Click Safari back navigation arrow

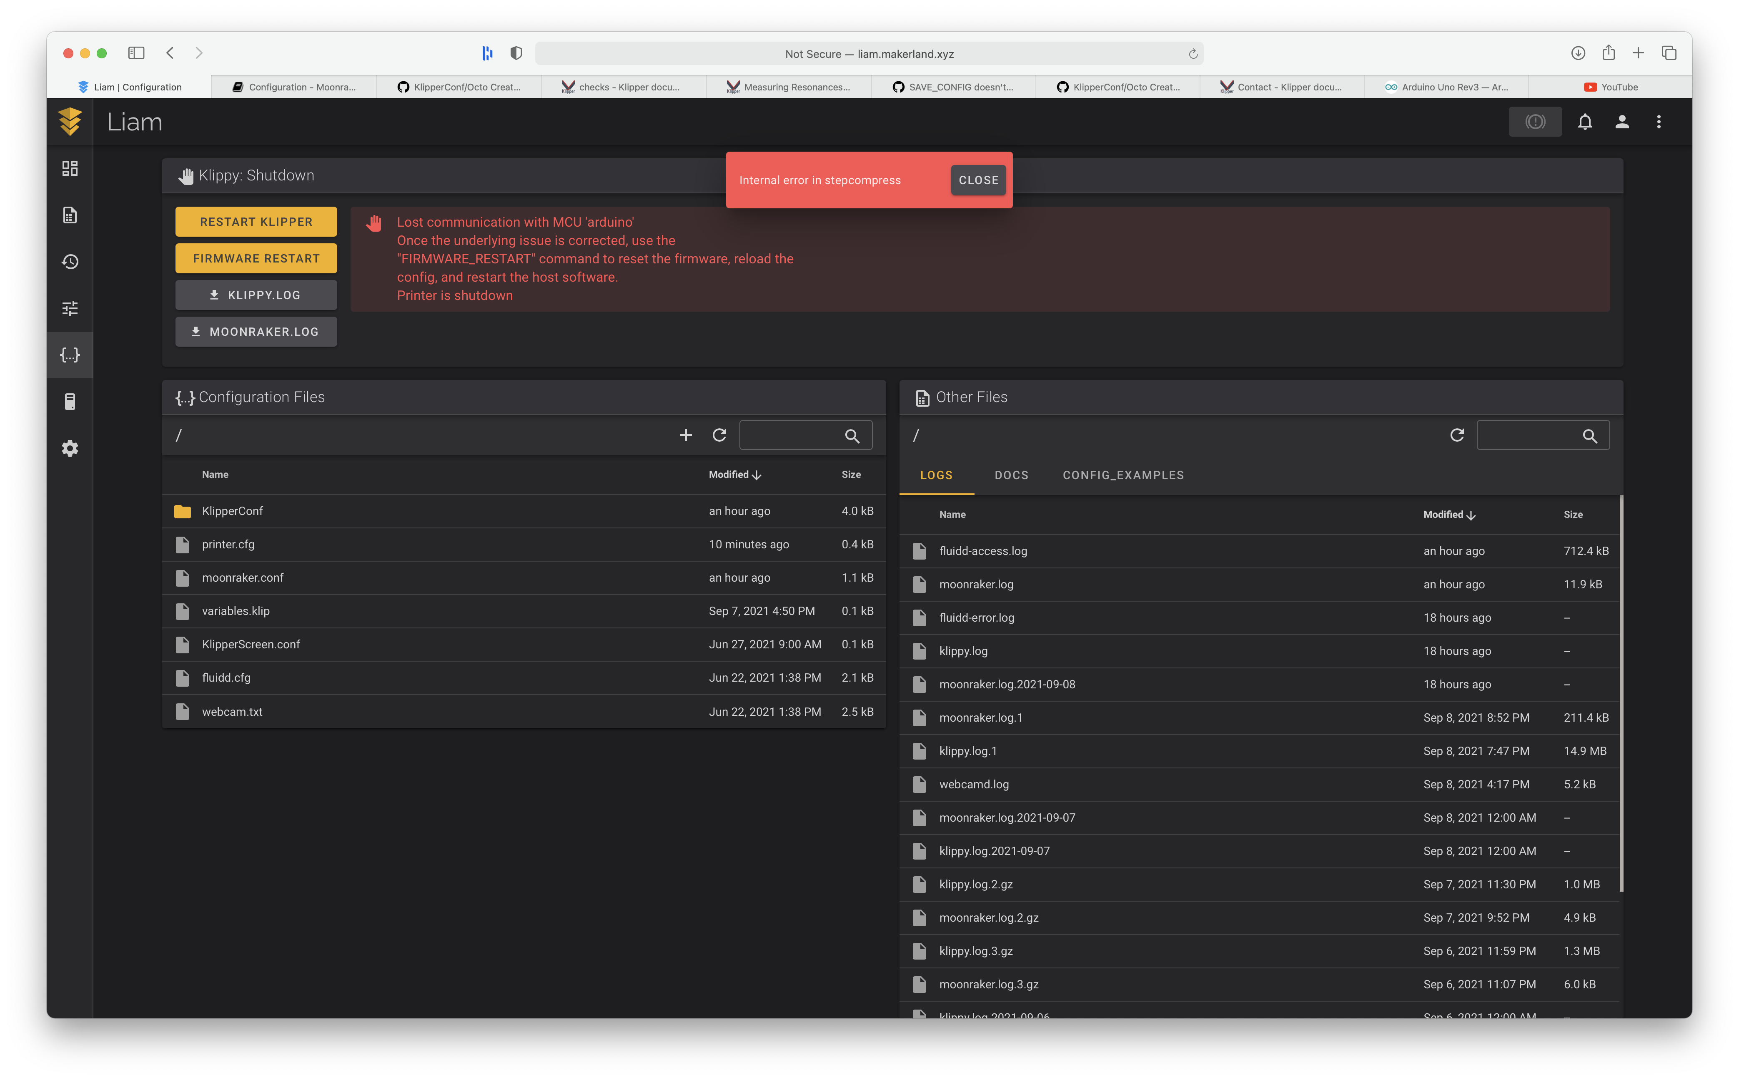tap(170, 53)
